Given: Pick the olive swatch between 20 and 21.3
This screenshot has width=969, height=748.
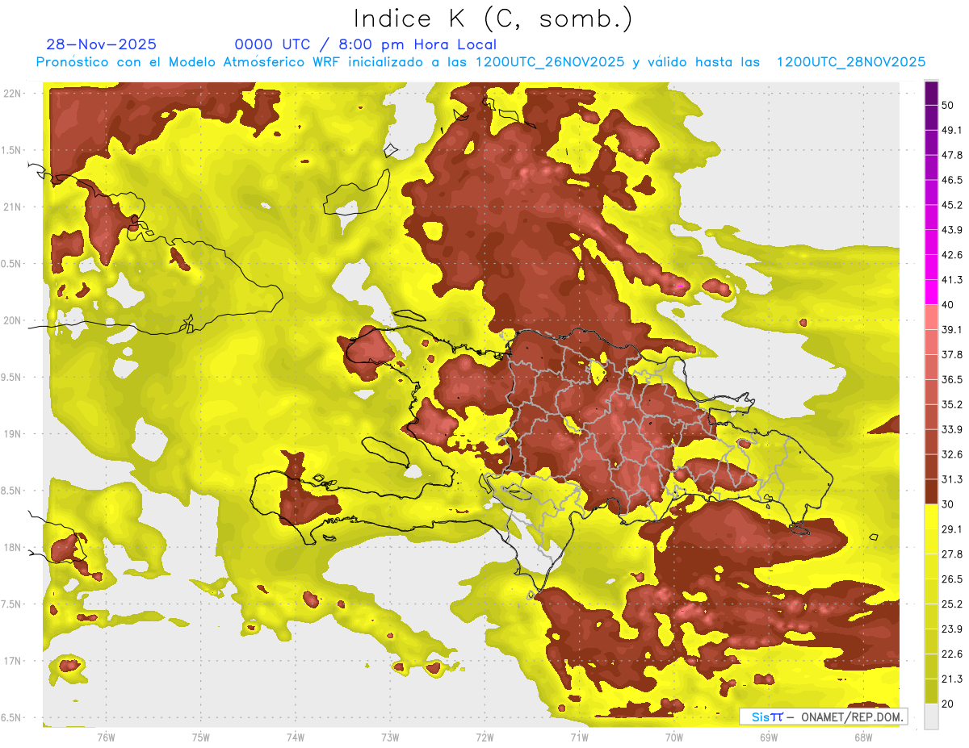Looking at the screenshot, I should [x=931, y=692].
